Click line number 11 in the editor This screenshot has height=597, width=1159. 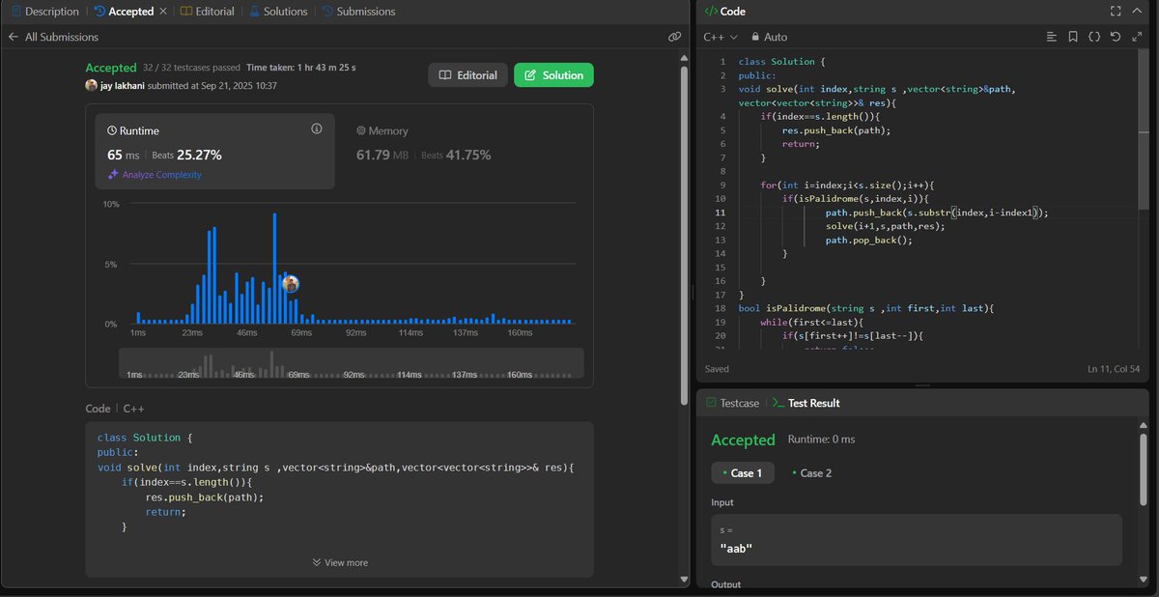coord(721,213)
